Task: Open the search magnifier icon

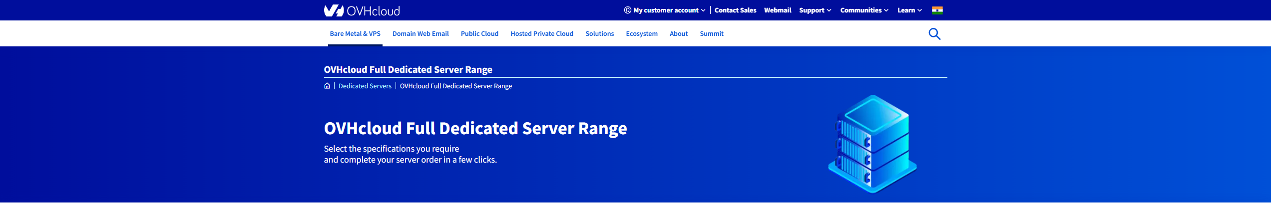Action: point(934,34)
